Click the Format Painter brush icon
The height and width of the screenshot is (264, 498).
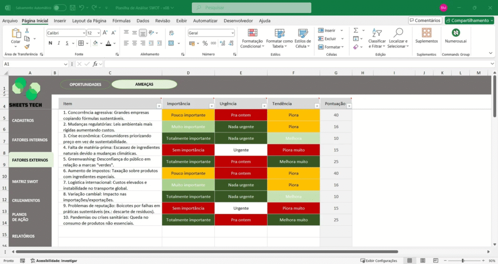pos(27,46)
